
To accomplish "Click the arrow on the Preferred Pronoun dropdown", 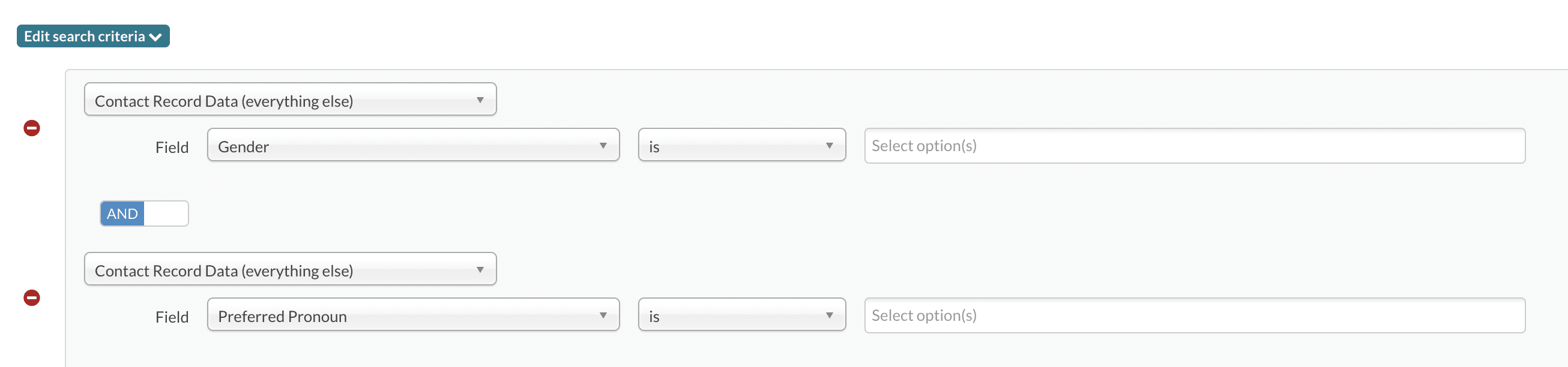I will point(603,315).
